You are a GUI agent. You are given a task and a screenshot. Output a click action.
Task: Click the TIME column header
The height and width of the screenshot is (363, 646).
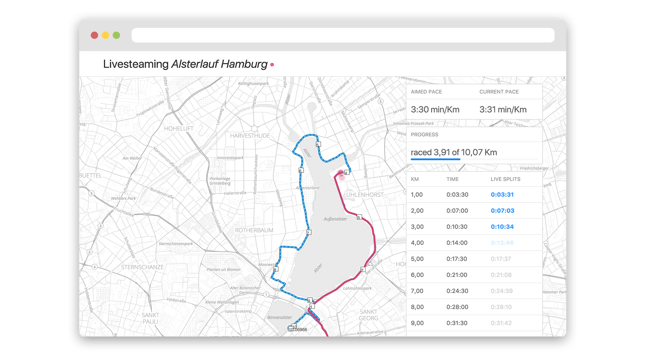click(453, 179)
